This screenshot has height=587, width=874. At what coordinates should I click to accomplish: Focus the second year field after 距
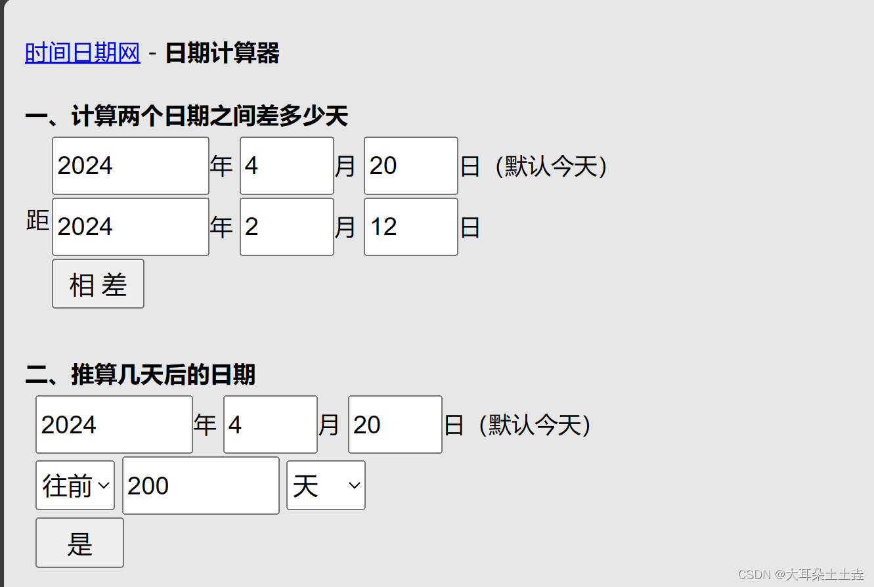130,227
